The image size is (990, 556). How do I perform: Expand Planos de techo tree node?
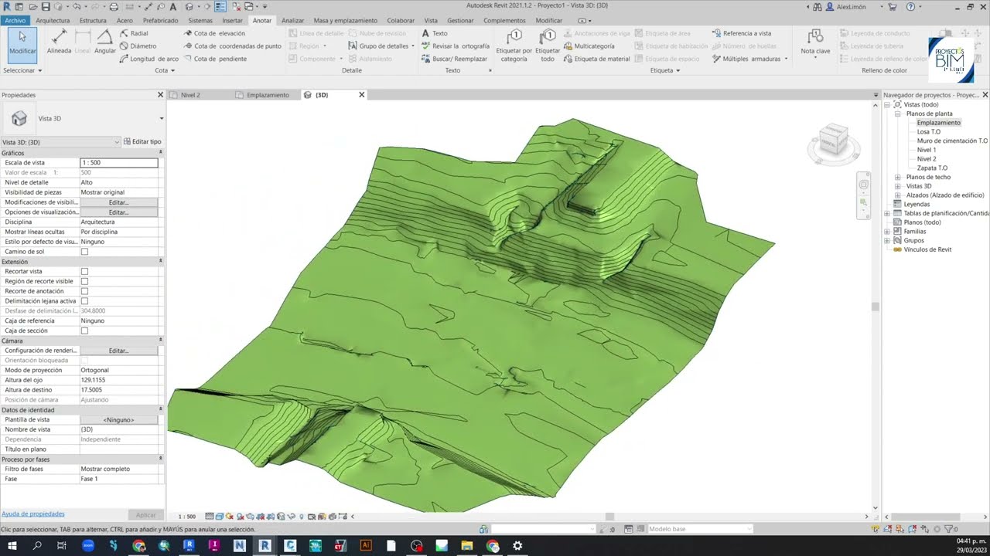[x=898, y=178]
